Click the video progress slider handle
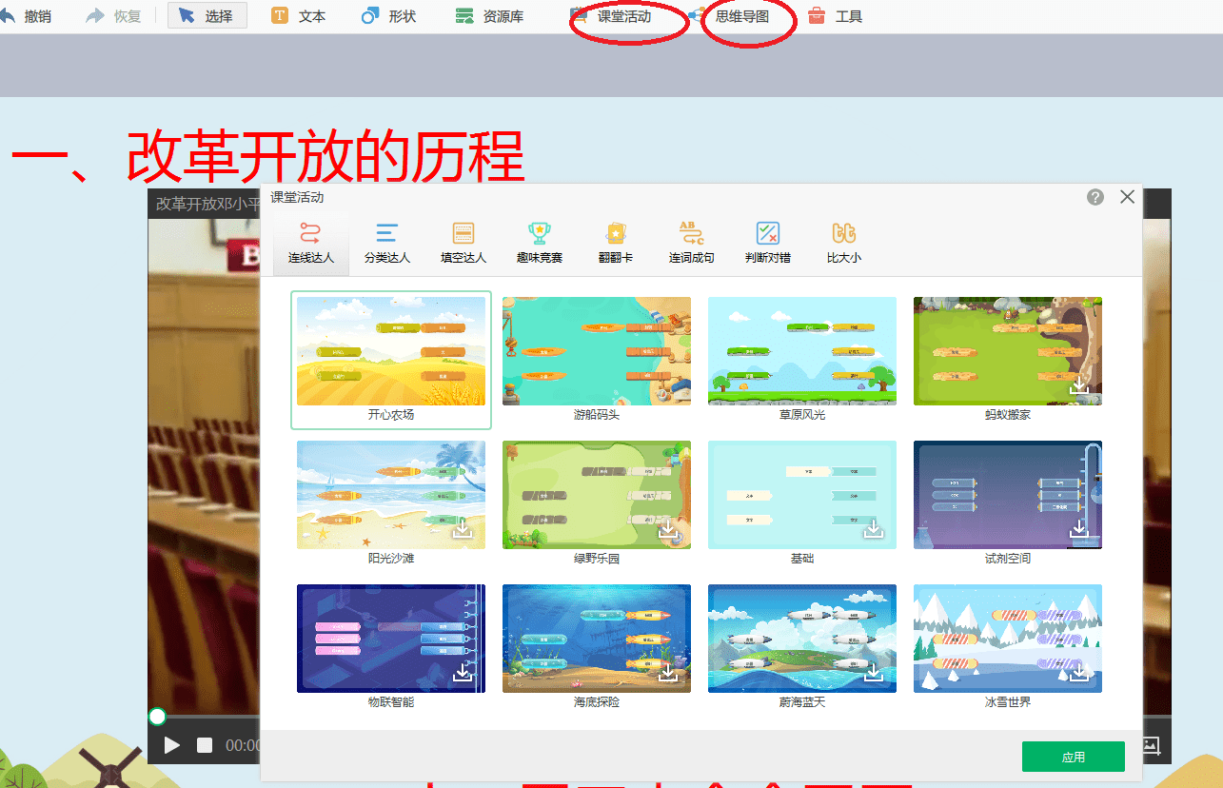Image resolution: width=1223 pixels, height=788 pixels. (157, 717)
